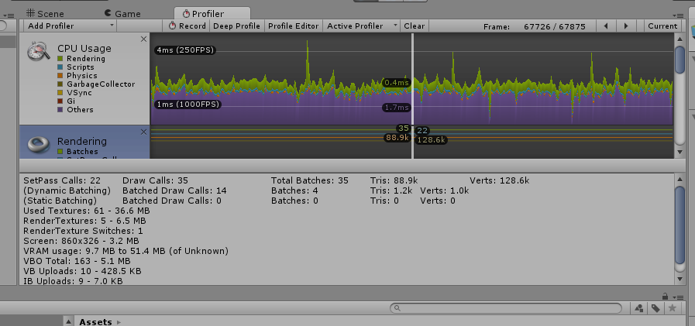
Task: Click the 1ms (1000FPS) chart label
Action: tap(188, 105)
